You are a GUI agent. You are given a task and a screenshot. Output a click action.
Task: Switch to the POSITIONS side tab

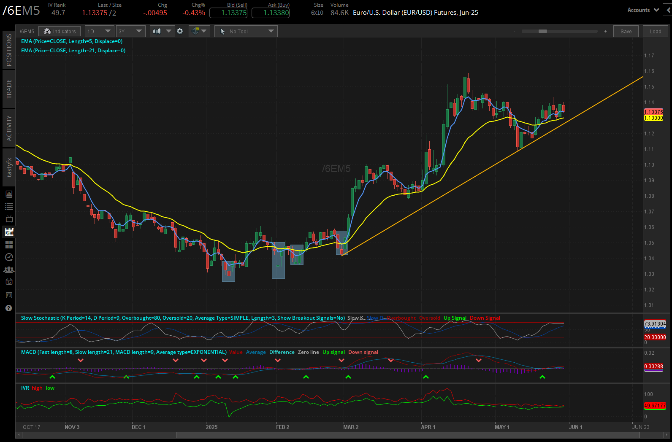pyautogui.click(x=9, y=50)
